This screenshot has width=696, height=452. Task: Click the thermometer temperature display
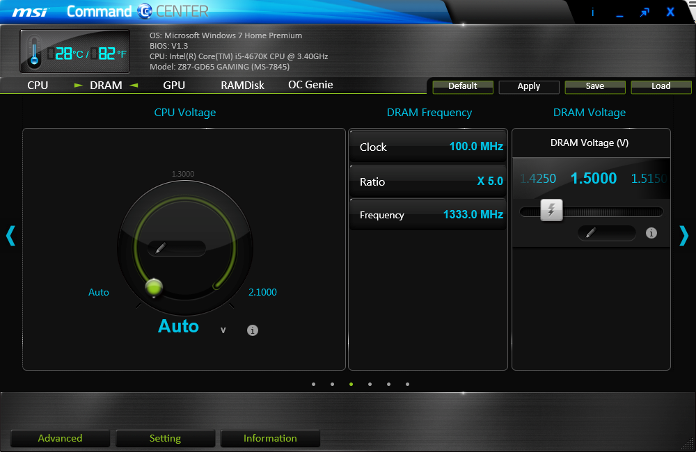click(x=75, y=51)
